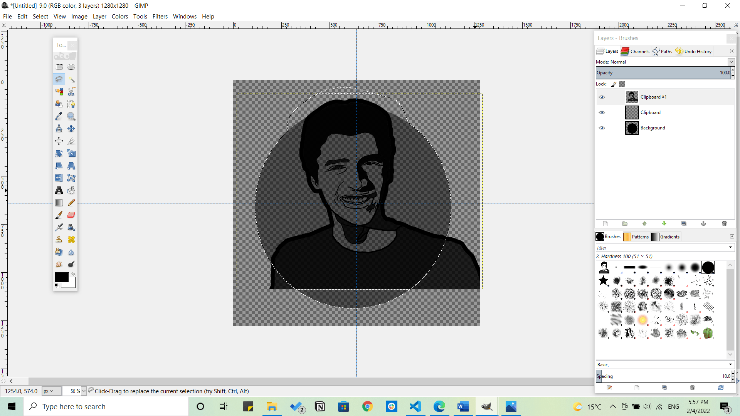Select the Rectangle Select tool
The width and height of the screenshot is (740, 416).
pos(59,67)
